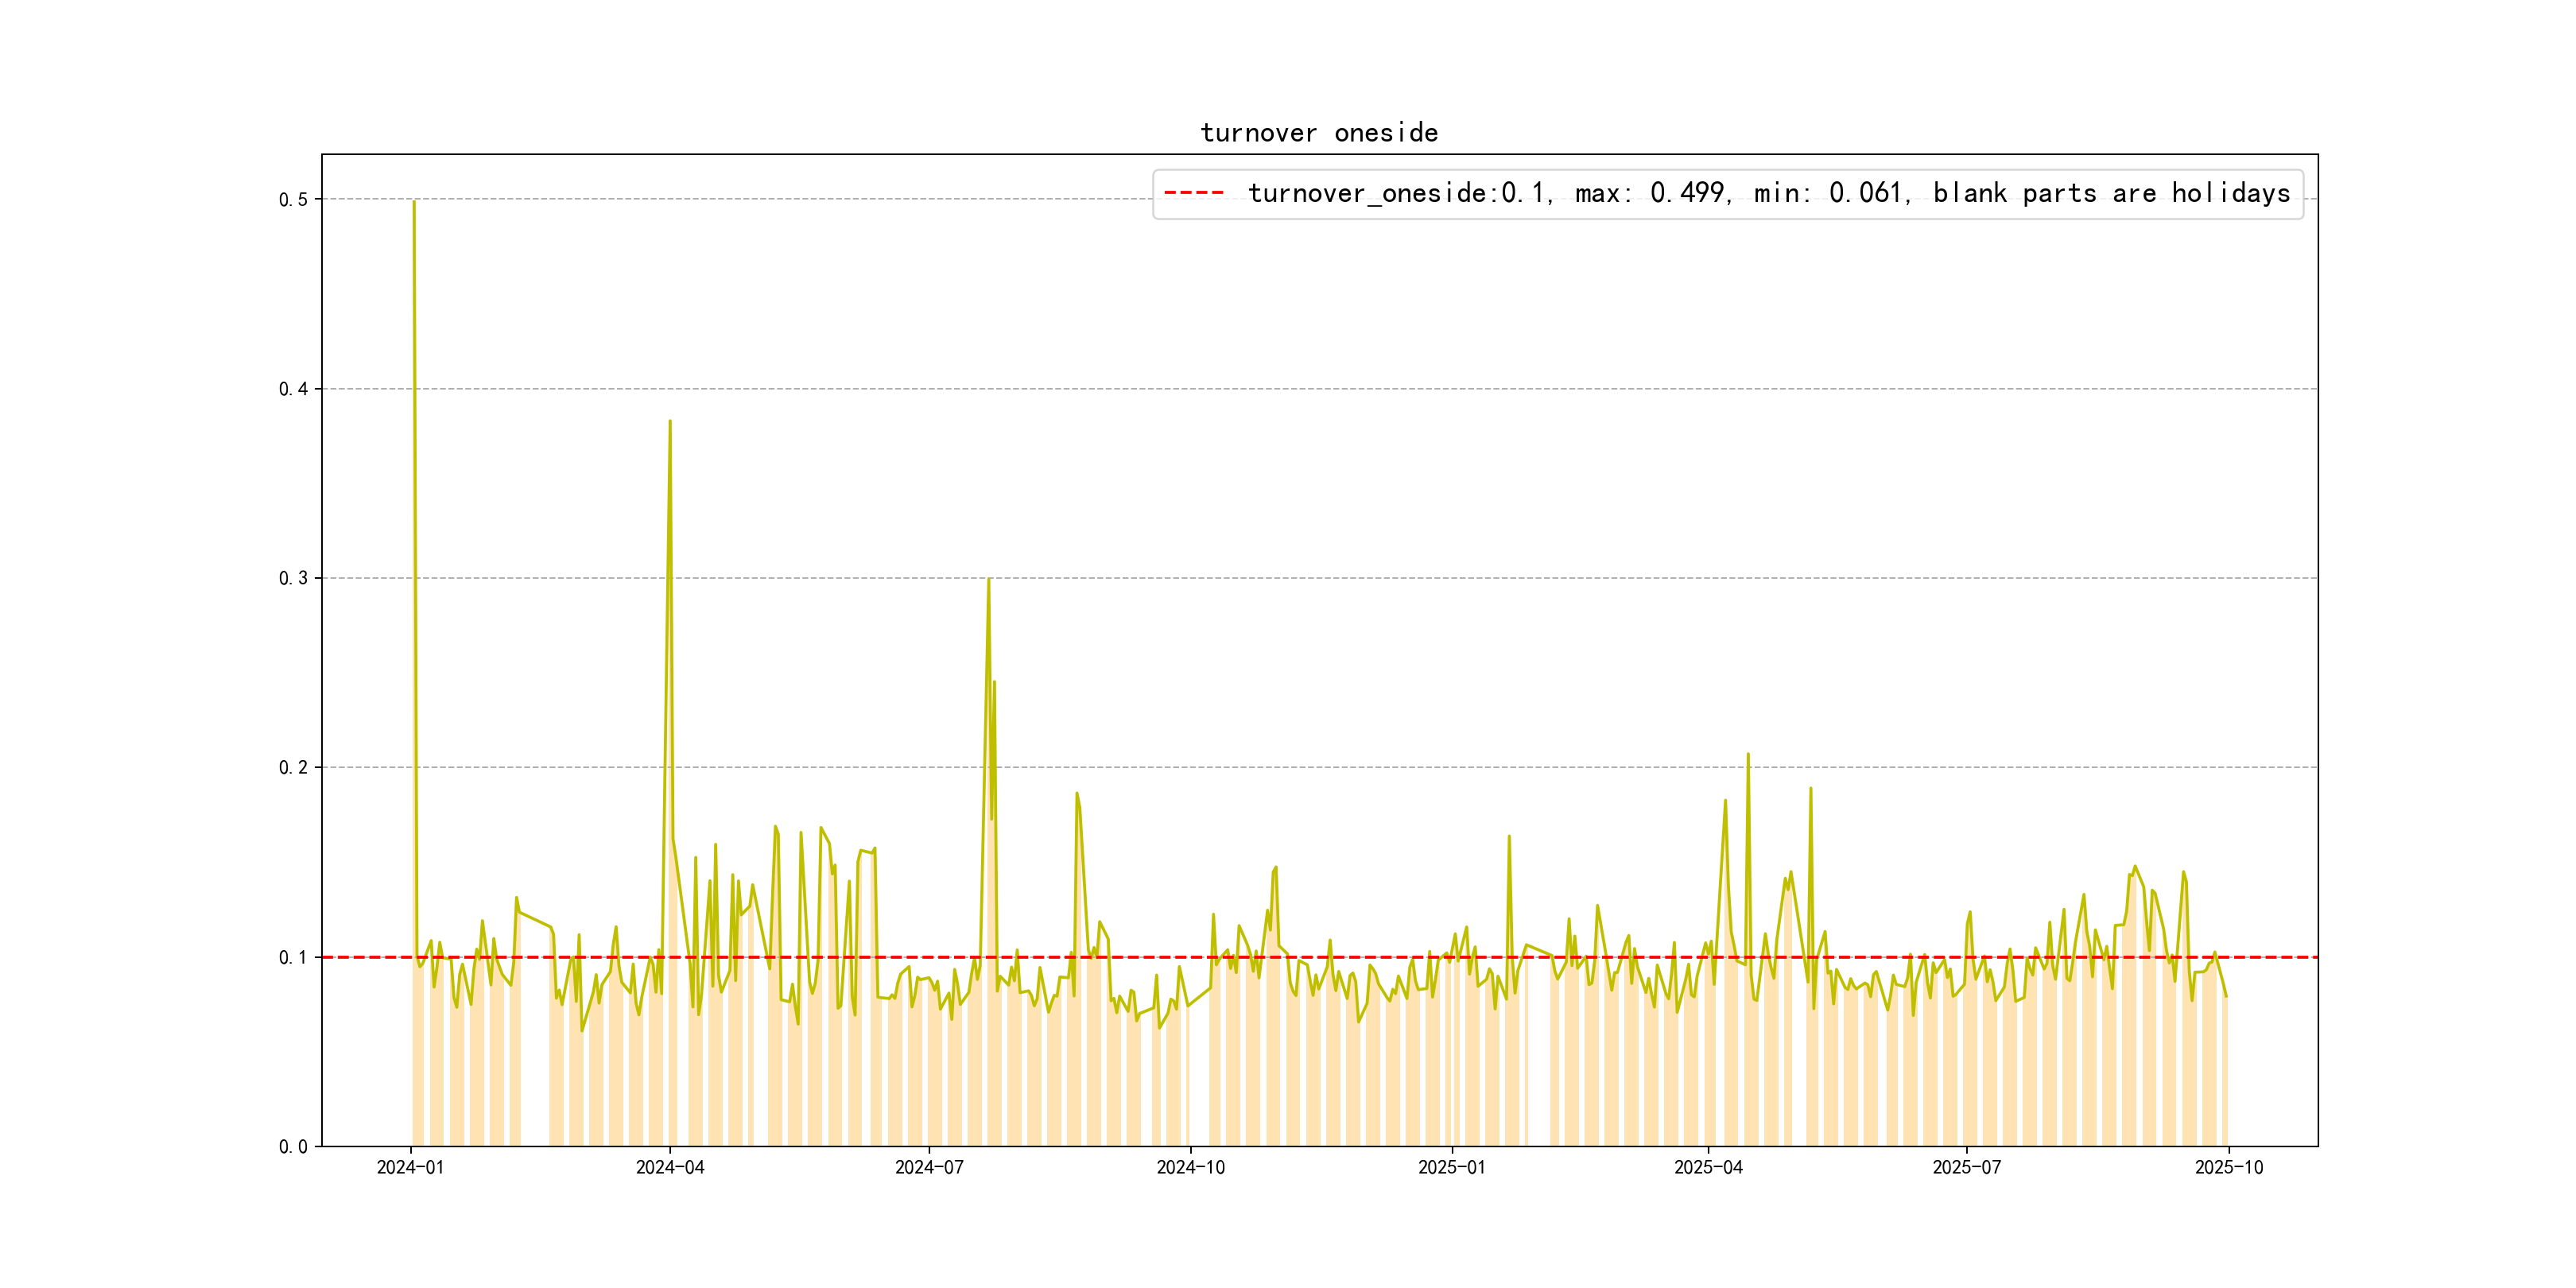Viewport: 2576px width, 1288px height.
Task: Click the 0.1 y-axis tick label
Action: tap(293, 957)
